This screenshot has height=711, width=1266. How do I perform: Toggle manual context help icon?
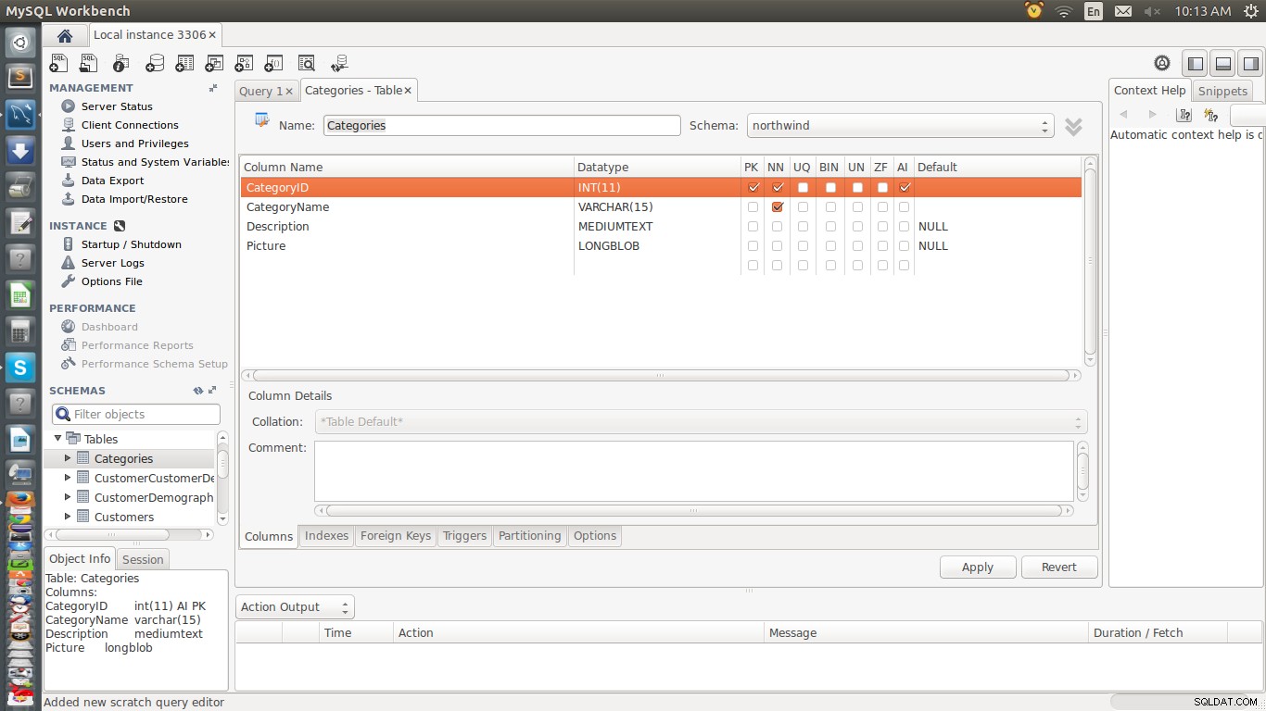[x=1184, y=115]
